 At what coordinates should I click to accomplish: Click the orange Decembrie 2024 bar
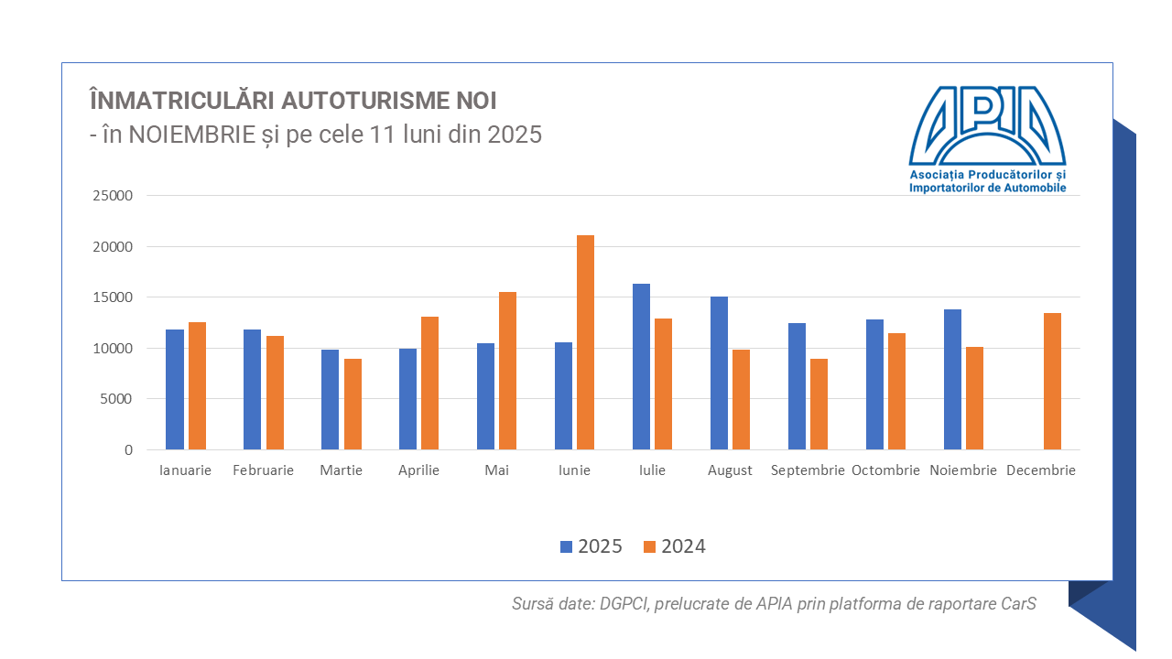pos(1053,382)
